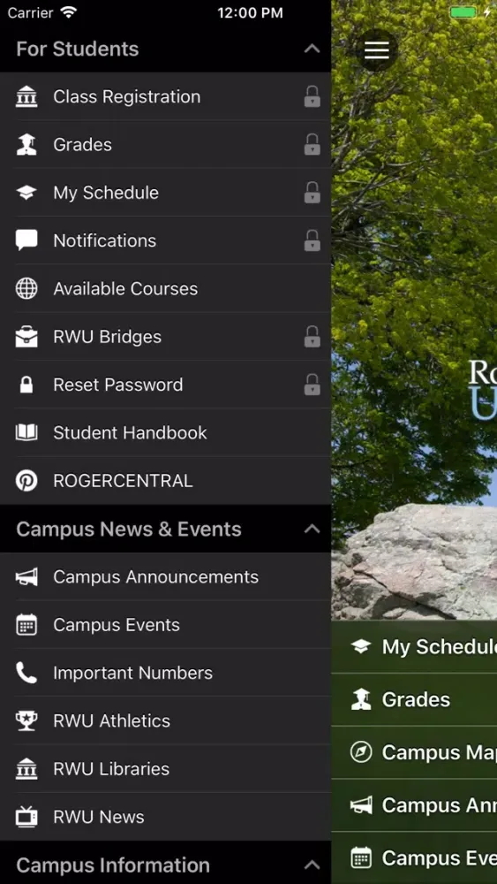Tap the hamburger menu button
The height and width of the screenshot is (884, 497).
click(377, 50)
